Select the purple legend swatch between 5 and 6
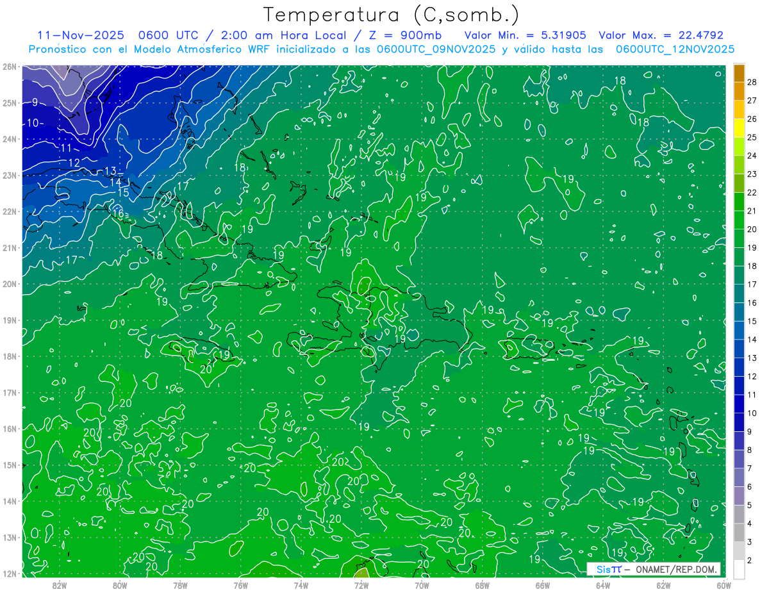Screen dimensions: 769x594 click(739, 496)
